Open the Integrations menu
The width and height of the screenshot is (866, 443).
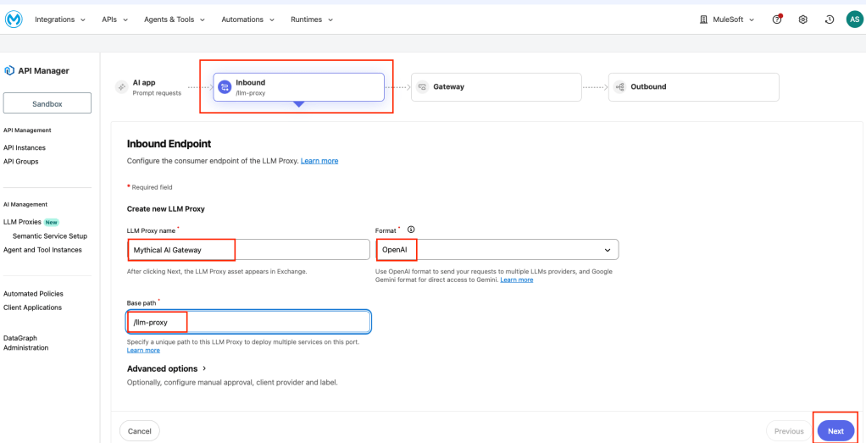[x=59, y=19]
